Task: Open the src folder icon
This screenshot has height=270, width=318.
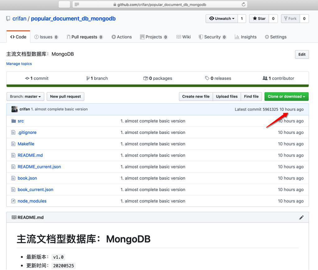Action: coord(13,121)
